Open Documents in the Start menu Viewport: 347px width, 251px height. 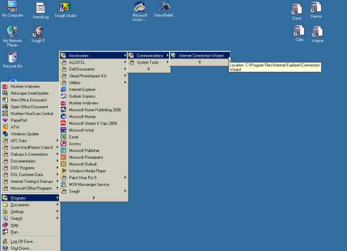tap(31, 205)
